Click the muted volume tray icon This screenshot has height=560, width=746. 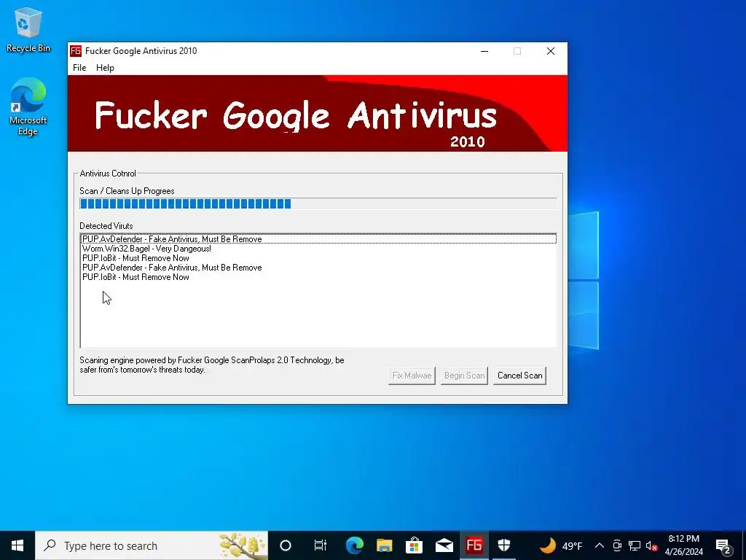[x=651, y=545]
